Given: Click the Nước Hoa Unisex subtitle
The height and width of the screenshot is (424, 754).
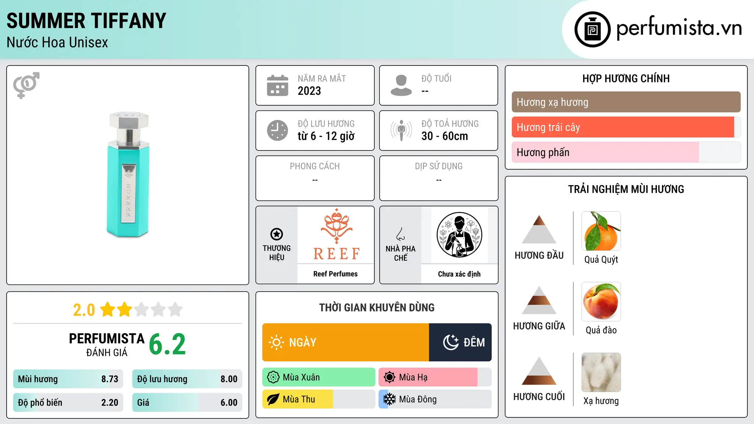Looking at the screenshot, I should point(57,43).
